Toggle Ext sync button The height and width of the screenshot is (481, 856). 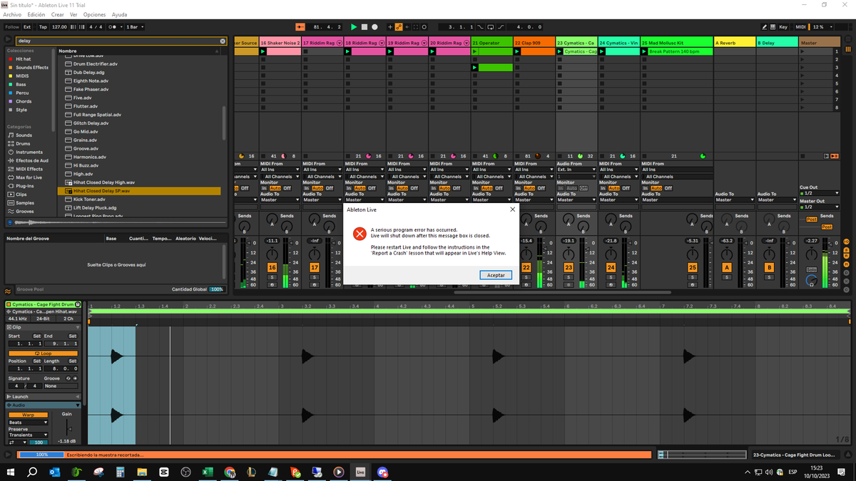click(x=28, y=27)
